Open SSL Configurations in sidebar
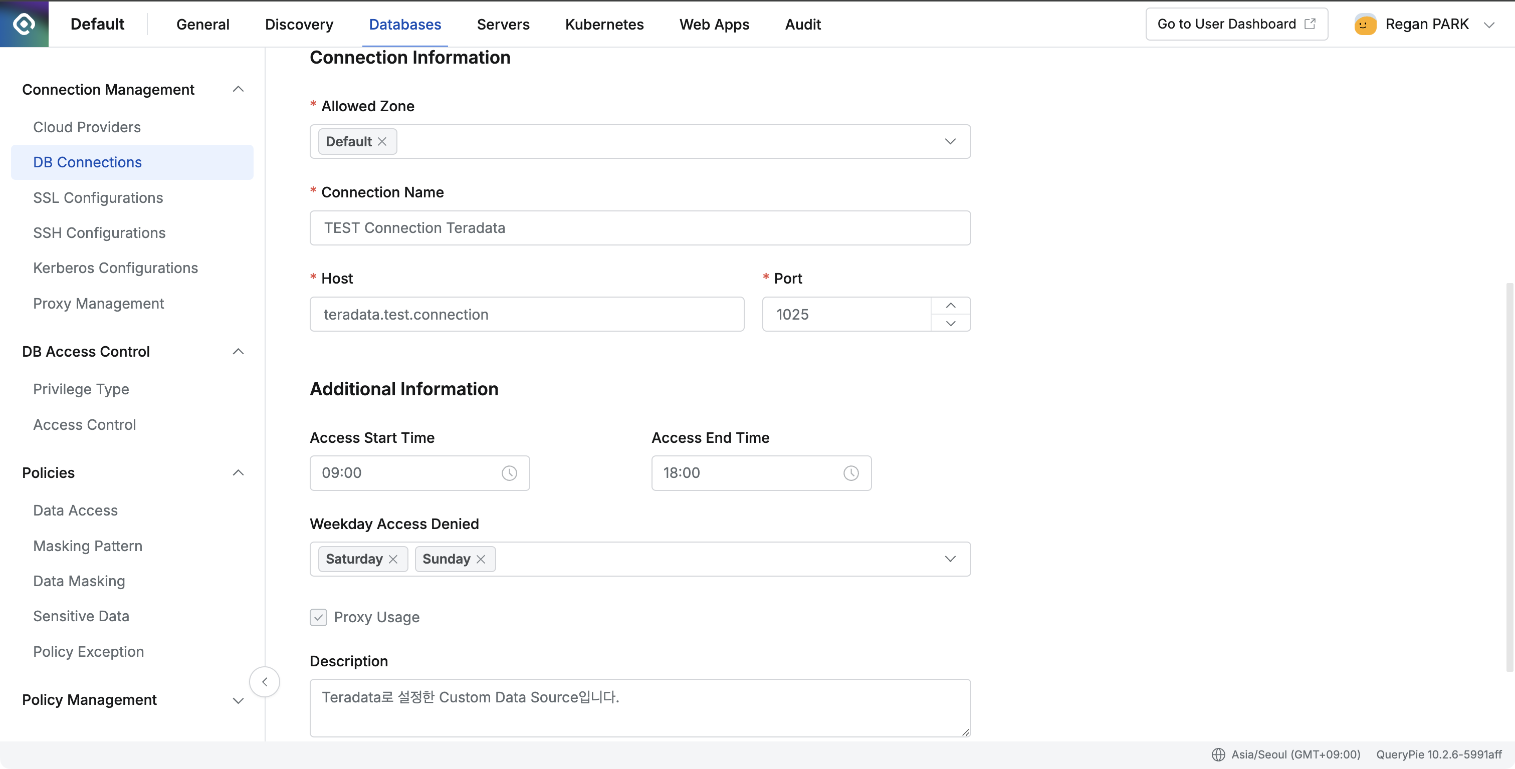The width and height of the screenshot is (1515, 769). pyautogui.click(x=98, y=197)
